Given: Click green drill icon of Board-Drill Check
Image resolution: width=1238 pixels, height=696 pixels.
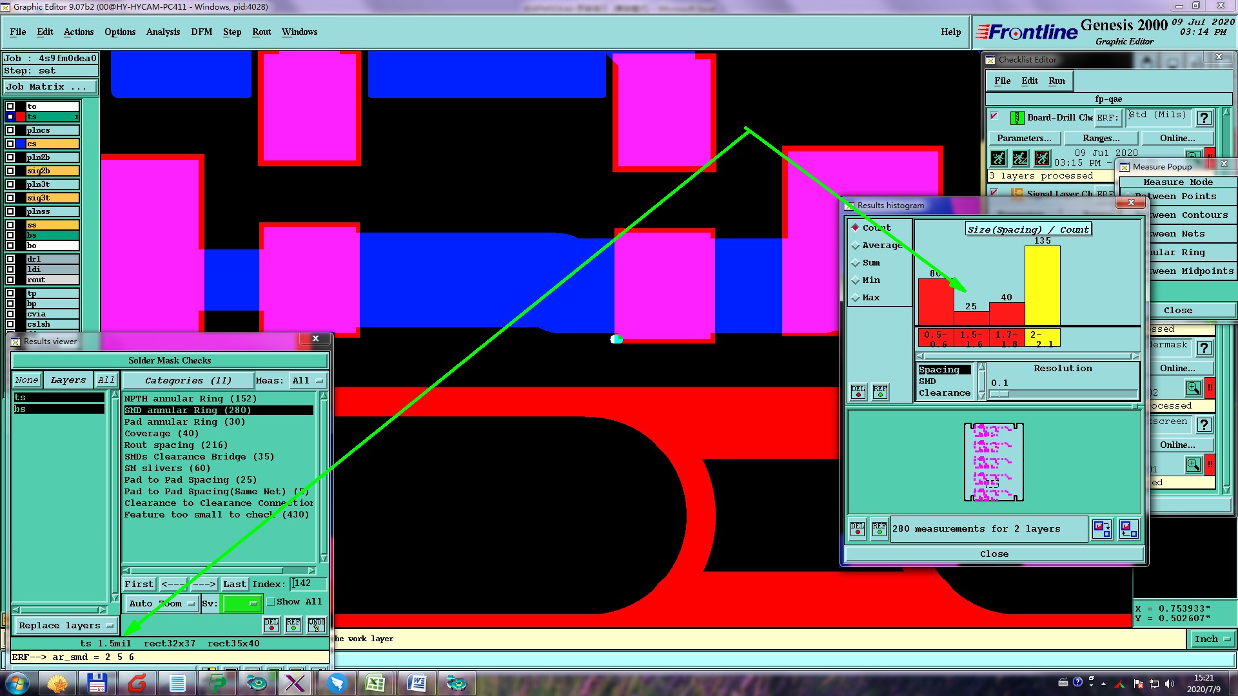Looking at the screenshot, I should click(1017, 118).
